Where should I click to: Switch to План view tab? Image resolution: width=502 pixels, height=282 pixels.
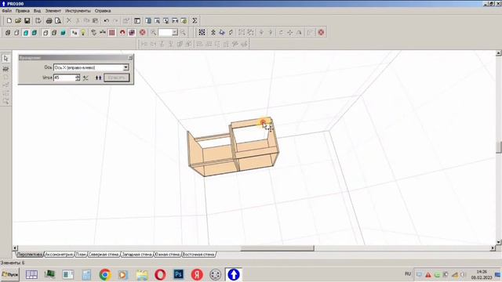[x=81, y=255]
